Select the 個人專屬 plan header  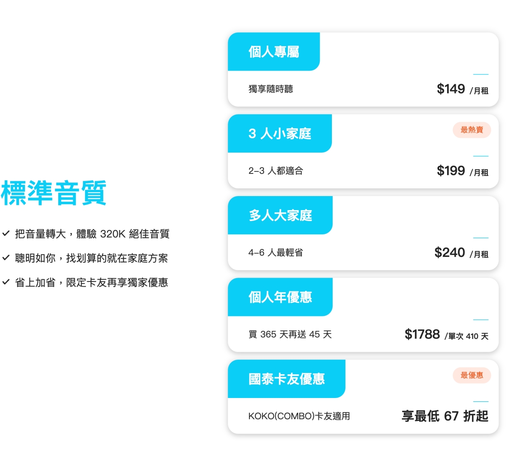click(274, 52)
